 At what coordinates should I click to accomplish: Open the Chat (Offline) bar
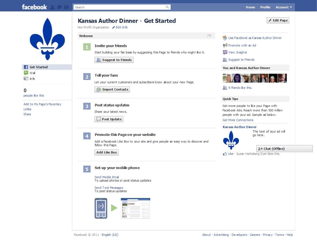[284, 149]
